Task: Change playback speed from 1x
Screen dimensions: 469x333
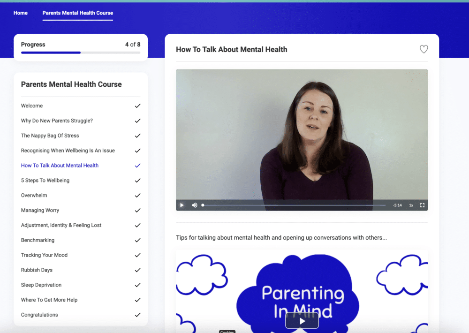Action: tap(411, 205)
